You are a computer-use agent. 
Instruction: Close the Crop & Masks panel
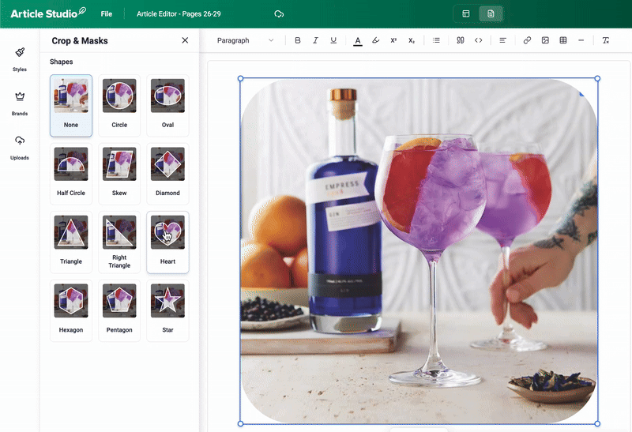coord(185,40)
